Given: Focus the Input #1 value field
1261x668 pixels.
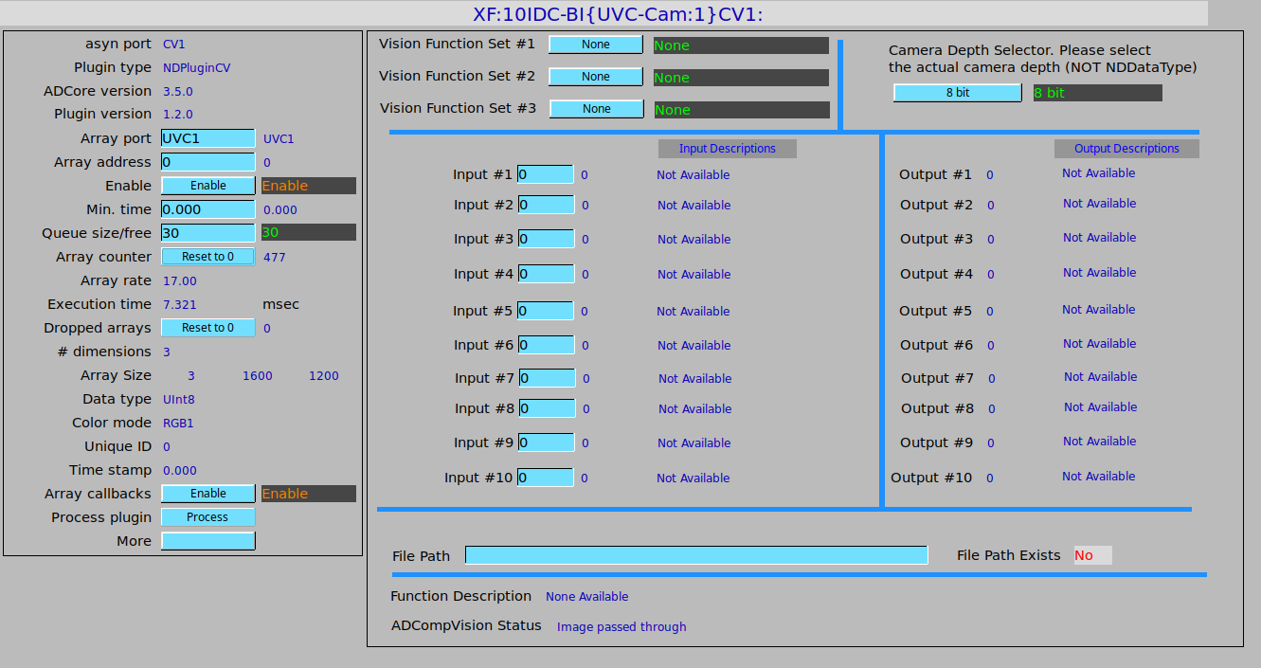Looking at the screenshot, I should click(546, 174).
